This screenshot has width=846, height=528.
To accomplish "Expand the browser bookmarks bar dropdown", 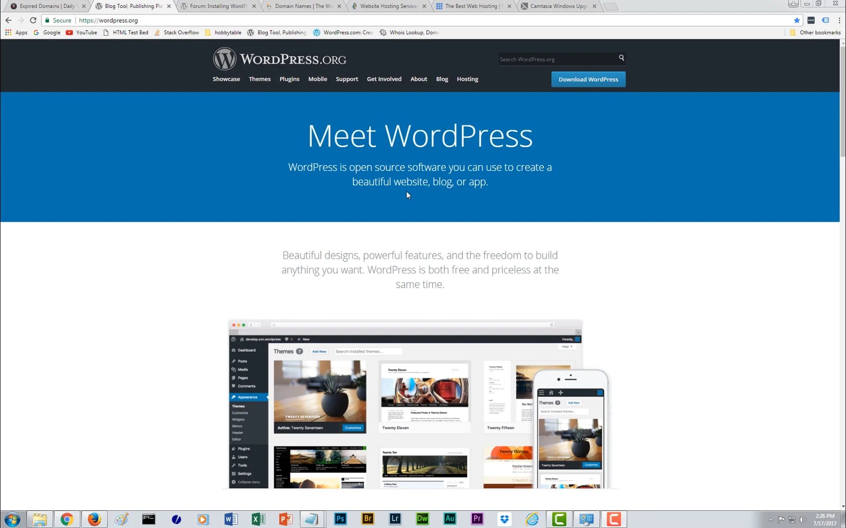I will click(x=817, y=32).
